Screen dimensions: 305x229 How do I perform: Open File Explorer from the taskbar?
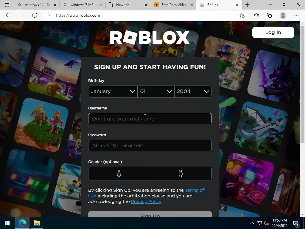coord(37,223)
